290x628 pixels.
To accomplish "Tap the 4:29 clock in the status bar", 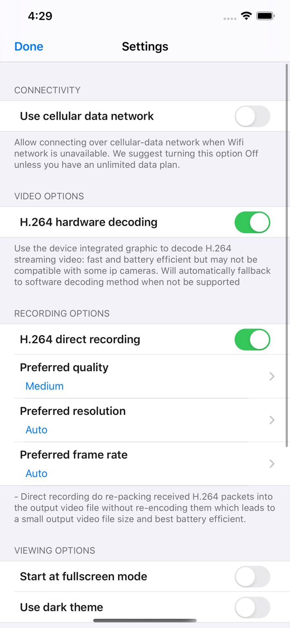I will (40, 16).
